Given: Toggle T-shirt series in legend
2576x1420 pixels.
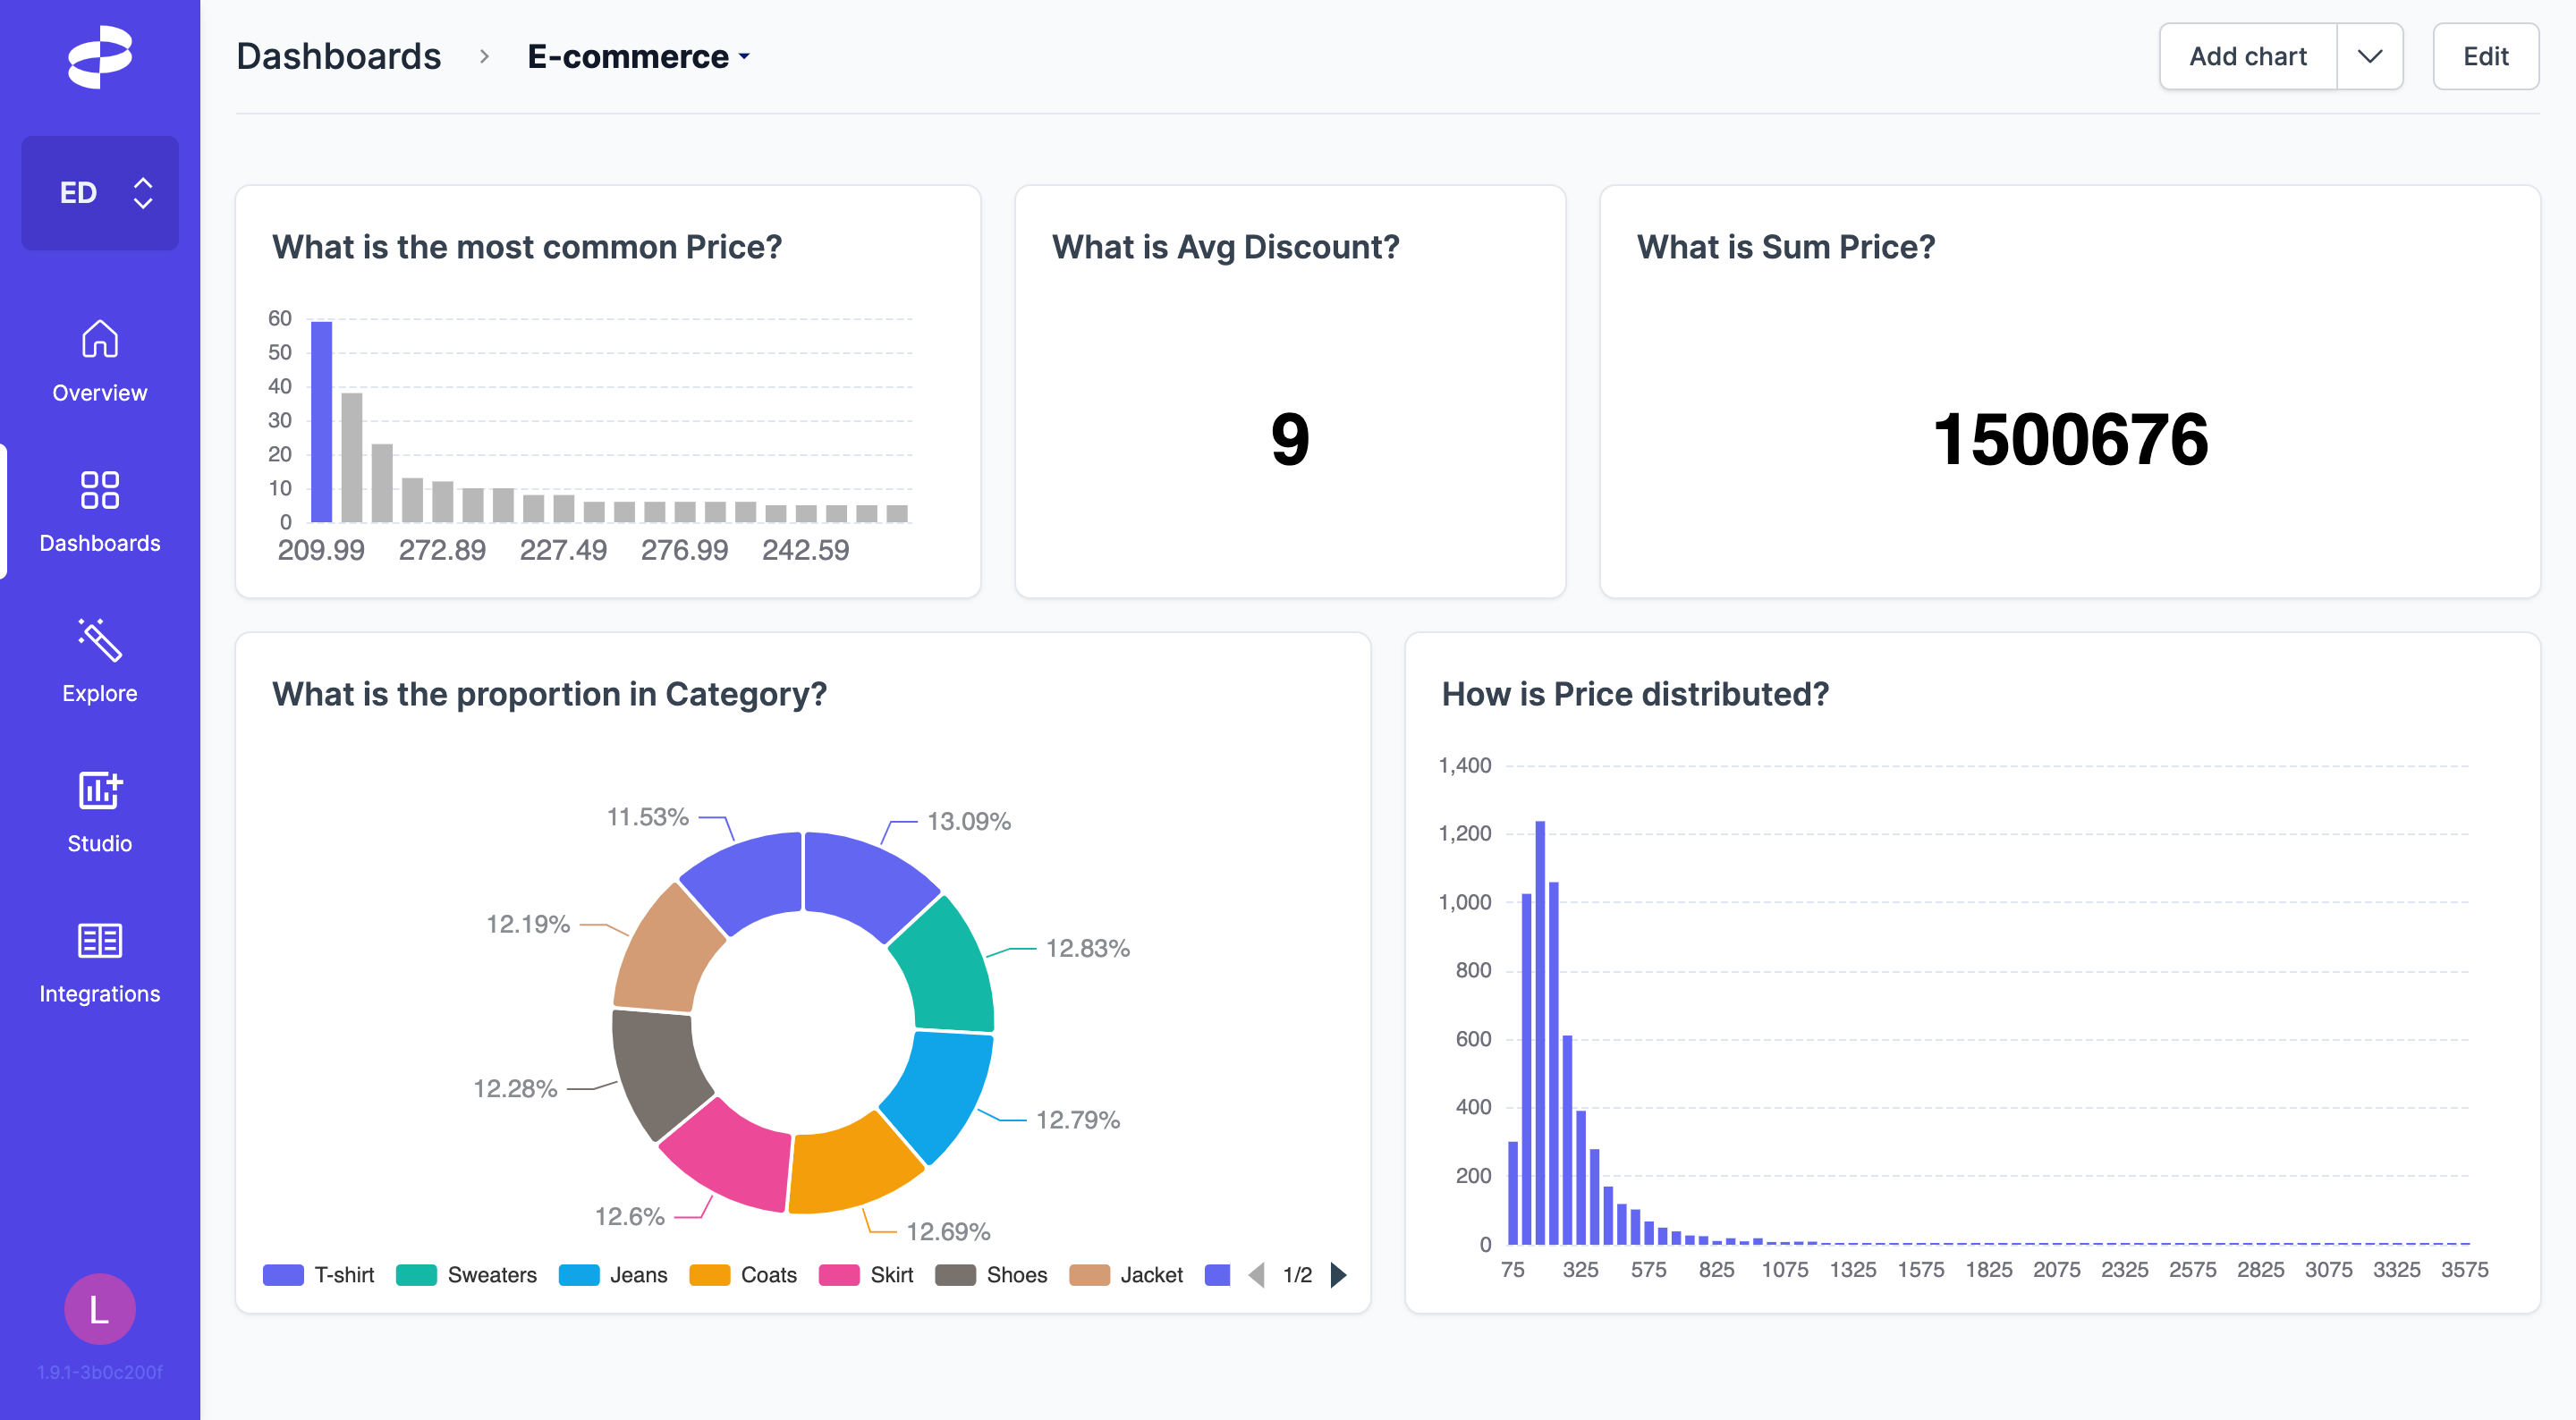Looking at the screenshot, I should tap(319, 1275).
